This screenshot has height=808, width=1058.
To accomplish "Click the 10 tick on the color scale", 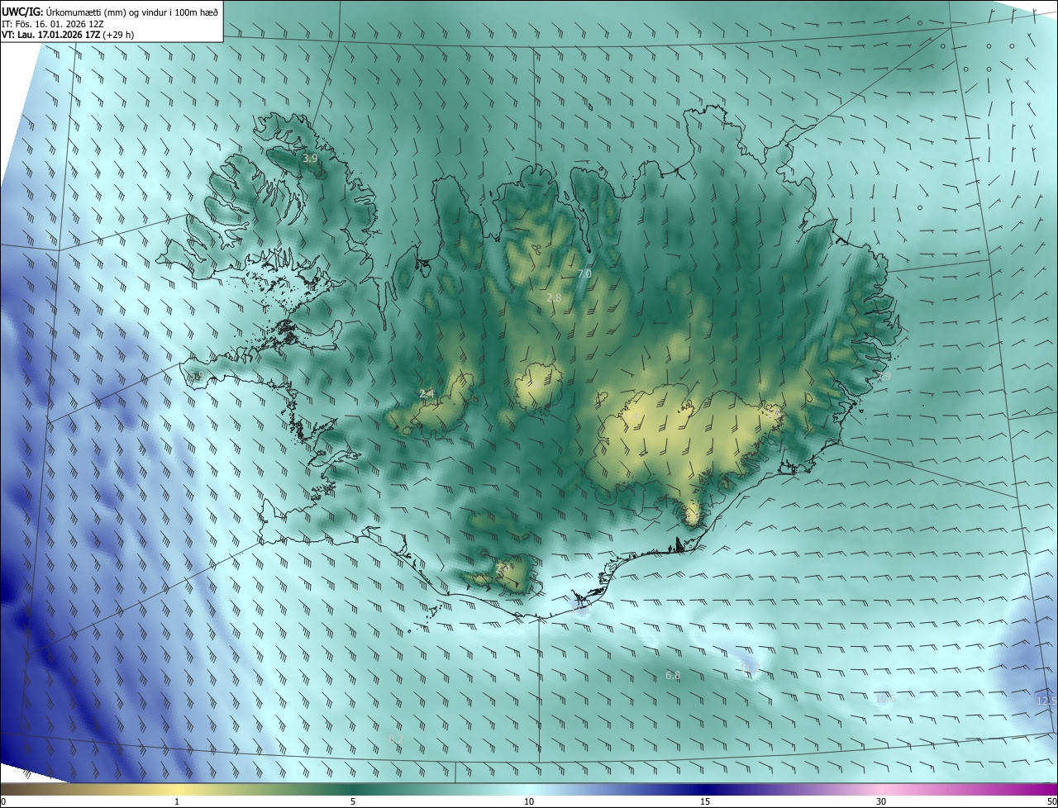I will coord(529,801).
